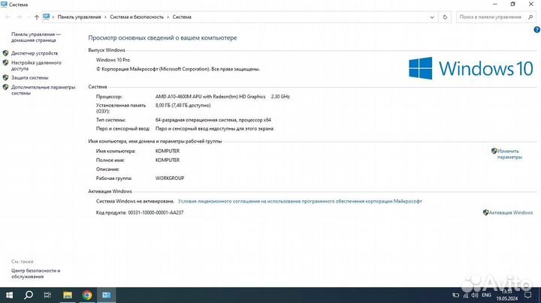The height and width of the screenshot is (303, 541).
Task: Click the battery/power tray icon
Action: click(456, 295)
